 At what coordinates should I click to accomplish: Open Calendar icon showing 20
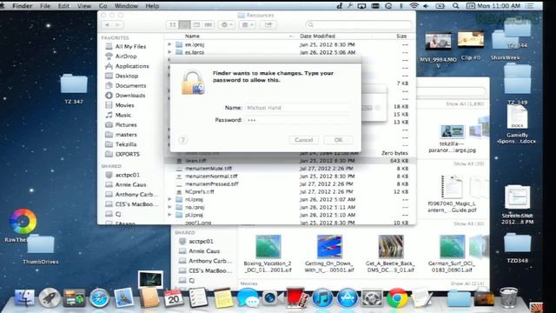(x=173, y=297)
